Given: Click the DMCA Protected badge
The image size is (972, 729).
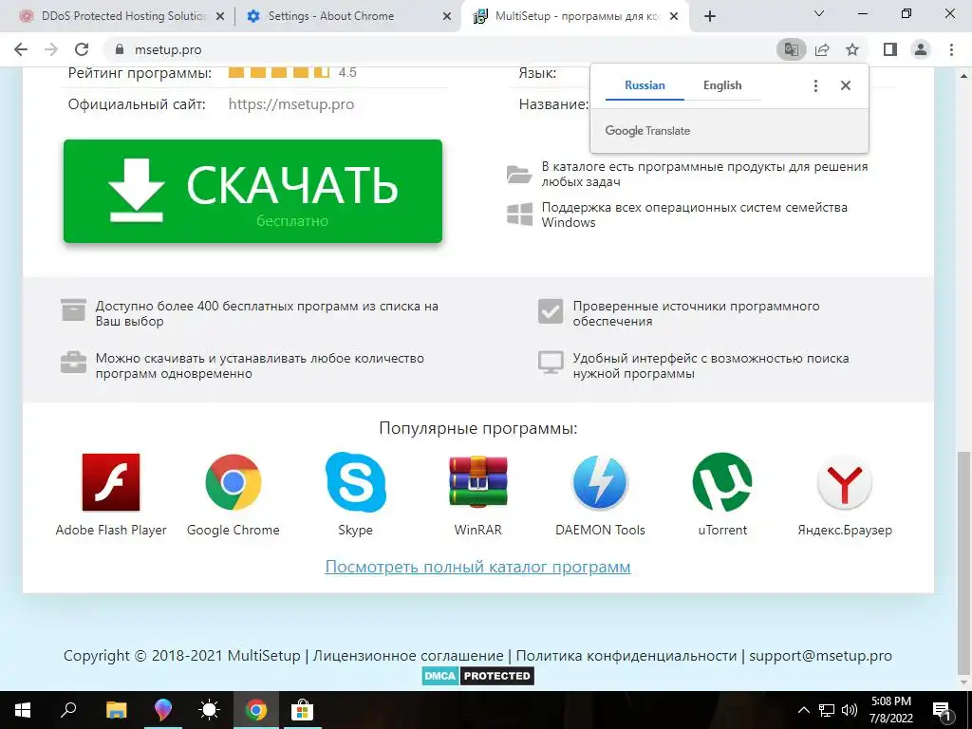Looking at the screenshot, I should point(478,676).
